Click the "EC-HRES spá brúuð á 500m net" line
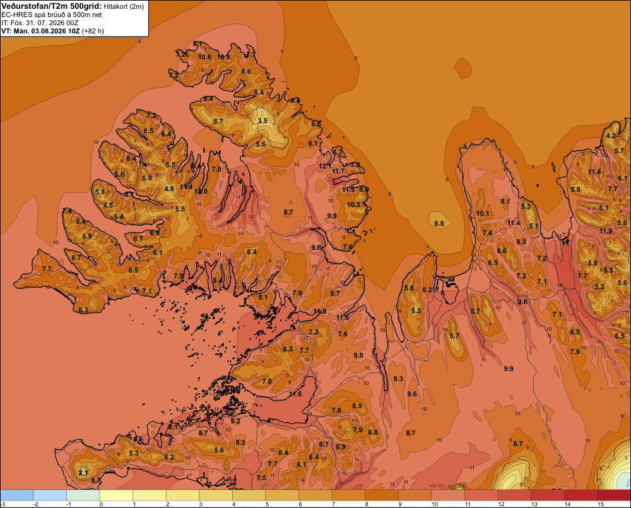The image size is (631, 508). tap(52, 15)
